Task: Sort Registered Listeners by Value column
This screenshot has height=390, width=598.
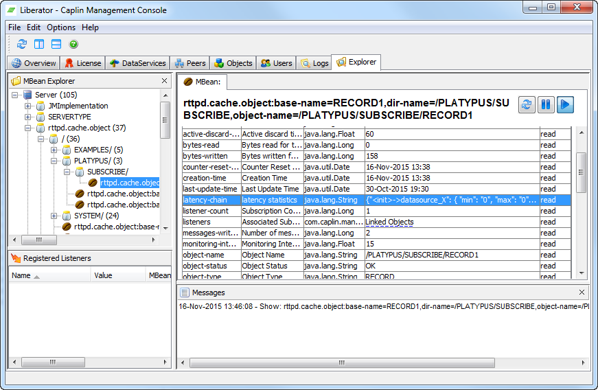Action: [x=118, y=275]
